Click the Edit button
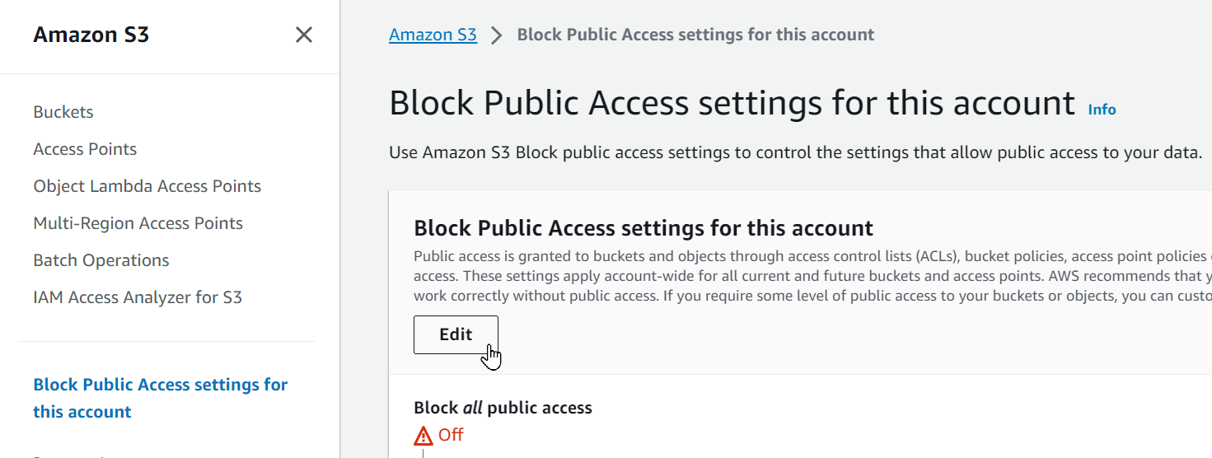1212x458 pixels. pyautogui.click(x=456, y=334)
